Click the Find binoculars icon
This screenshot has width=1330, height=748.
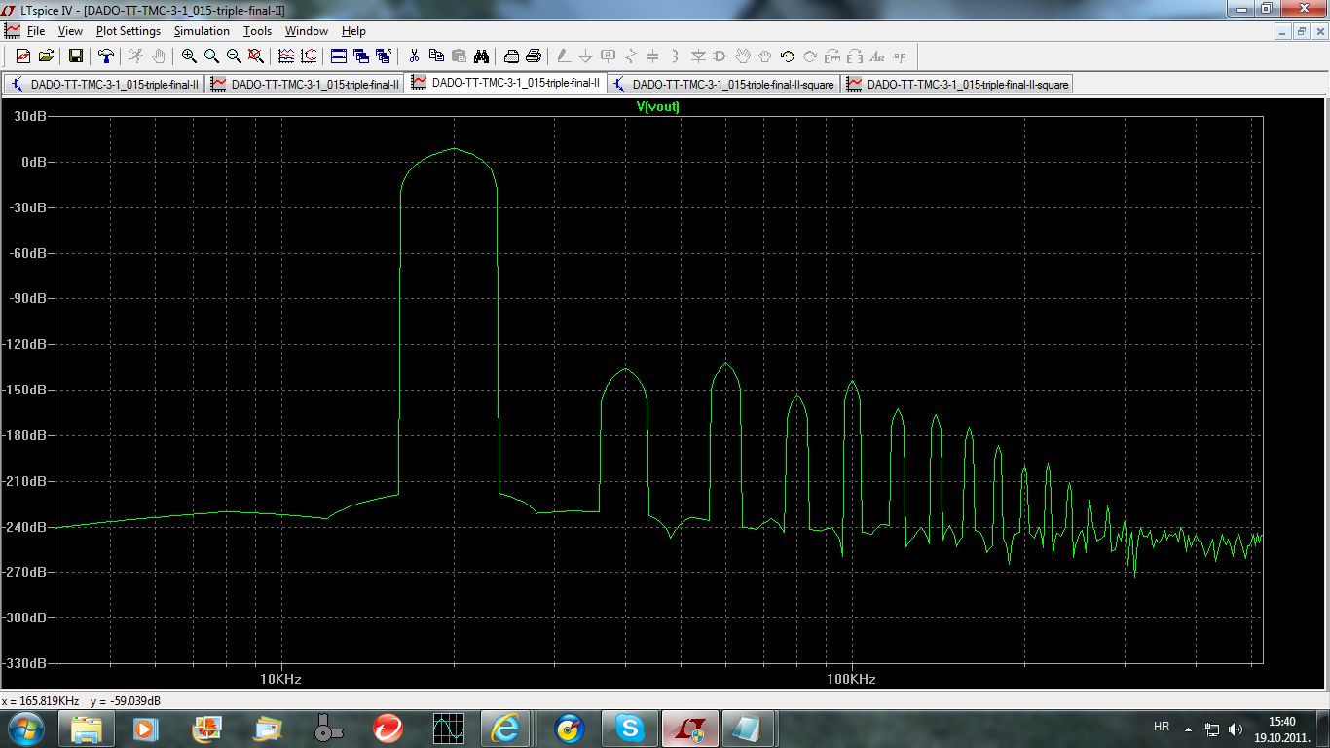click(481, 56)
